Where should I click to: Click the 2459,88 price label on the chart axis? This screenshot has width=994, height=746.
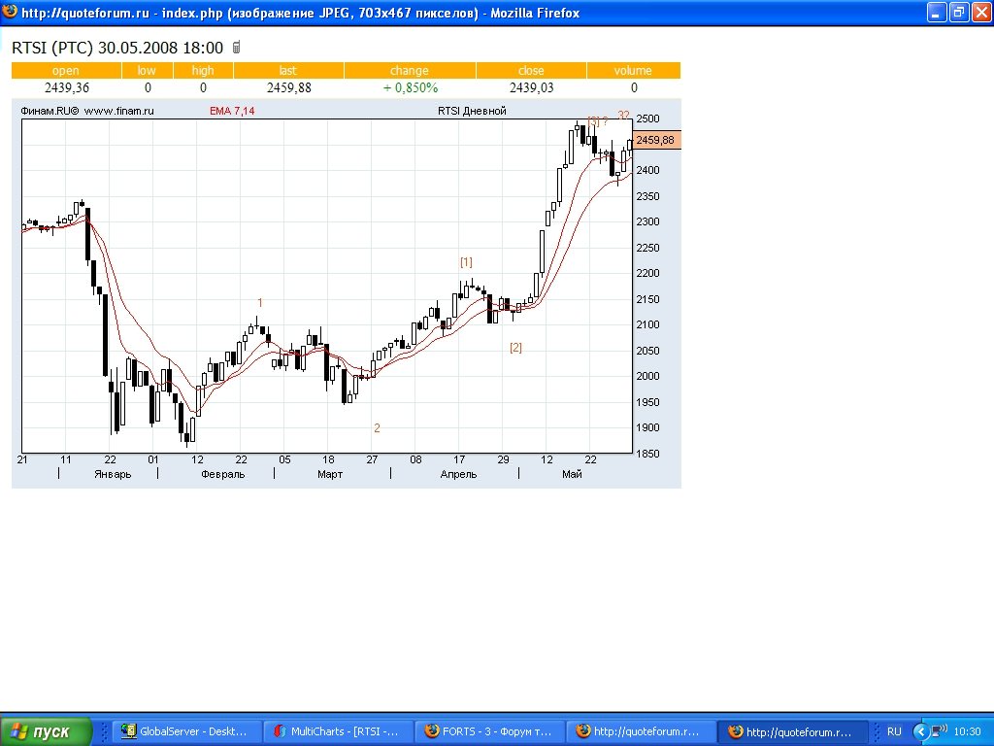(655, 140)
